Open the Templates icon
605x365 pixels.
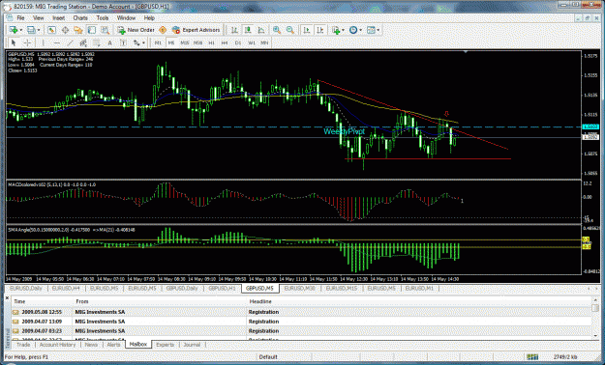click(x=371, y=30)
